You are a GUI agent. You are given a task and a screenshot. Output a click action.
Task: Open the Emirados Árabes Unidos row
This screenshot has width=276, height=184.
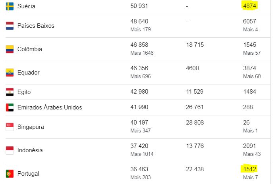pos(138,107)
